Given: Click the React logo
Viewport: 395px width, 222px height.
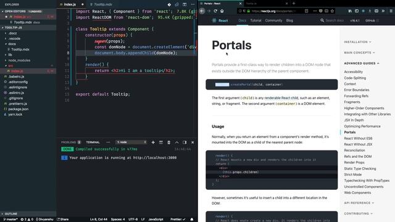Looking at the screenshot, I should [220, 20].
